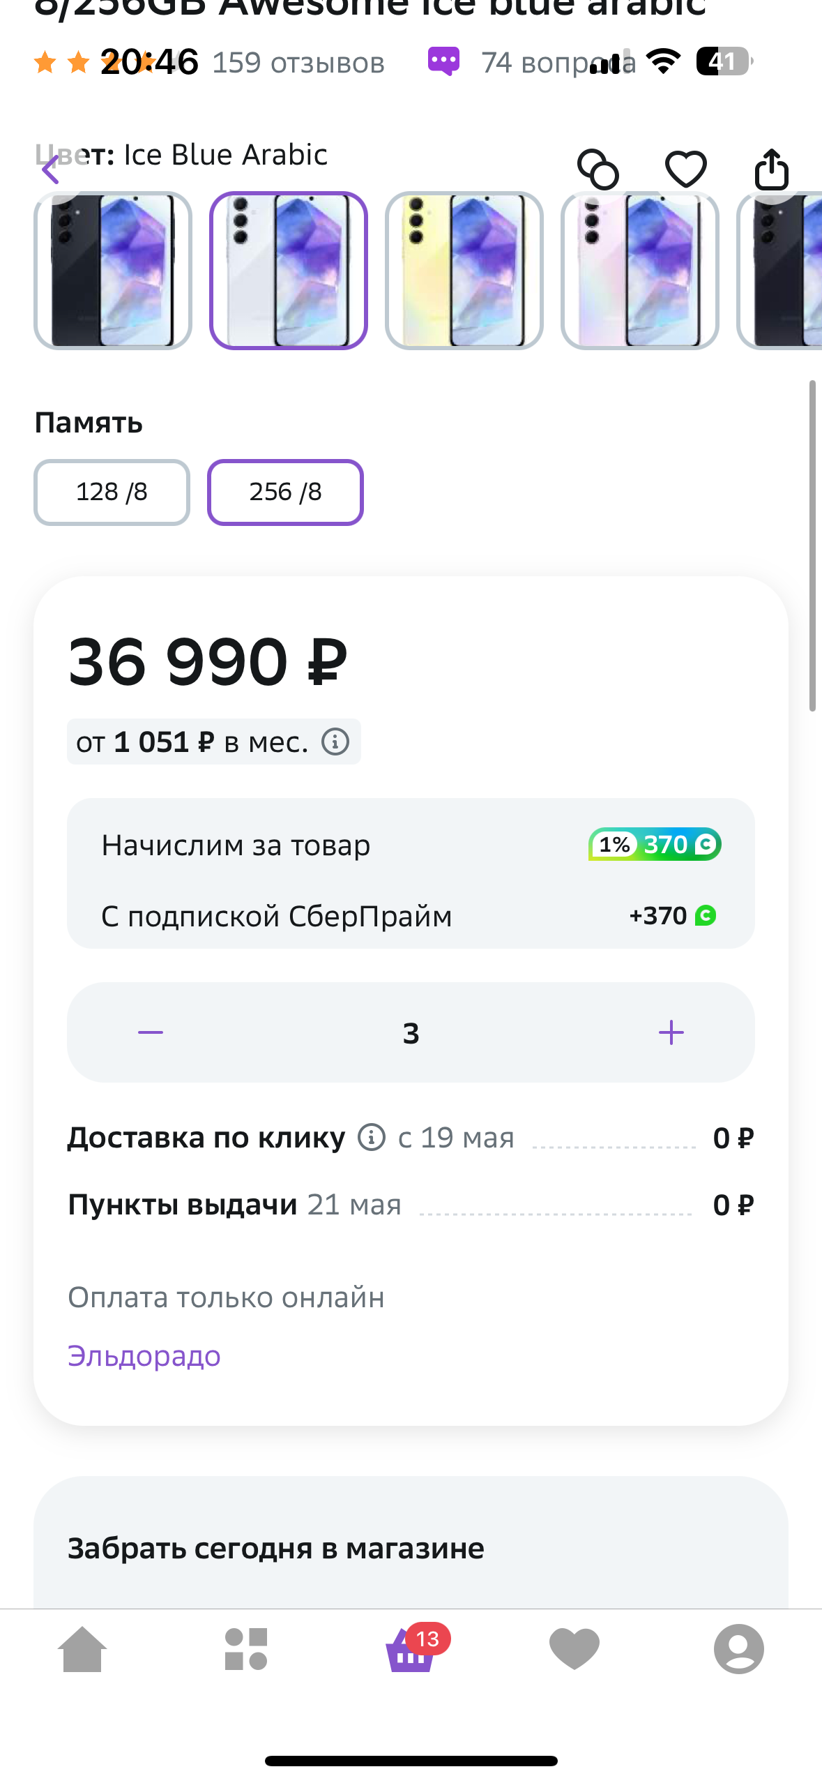Image resolution: width=822 pixels, height=1783 pixels.
Task: Select the 256 /8 memory option
Action: [285, 492]
